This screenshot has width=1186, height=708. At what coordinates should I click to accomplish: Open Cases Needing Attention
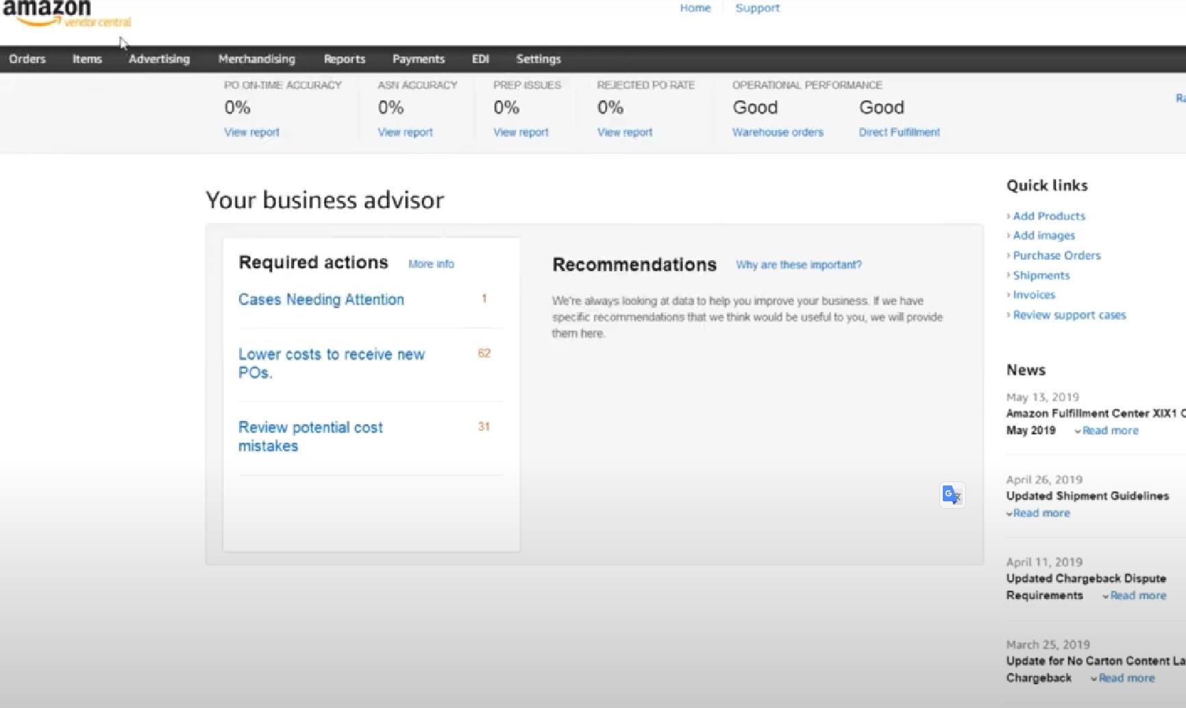[x=321, y=299]
